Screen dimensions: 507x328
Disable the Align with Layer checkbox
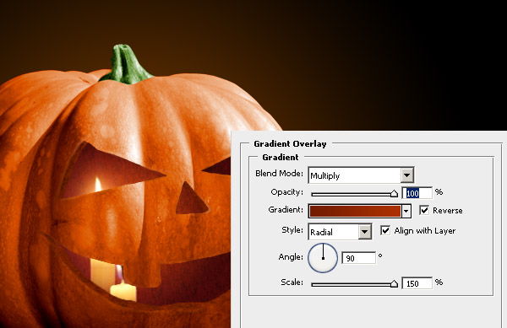[384, 230]
